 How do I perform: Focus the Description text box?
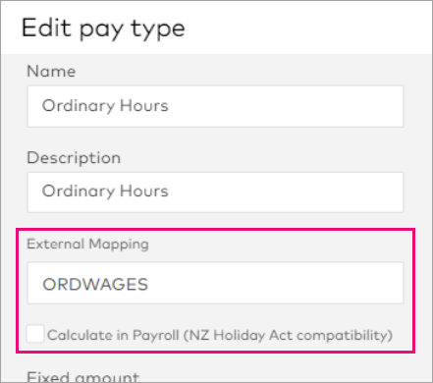[x=215, y=192]
